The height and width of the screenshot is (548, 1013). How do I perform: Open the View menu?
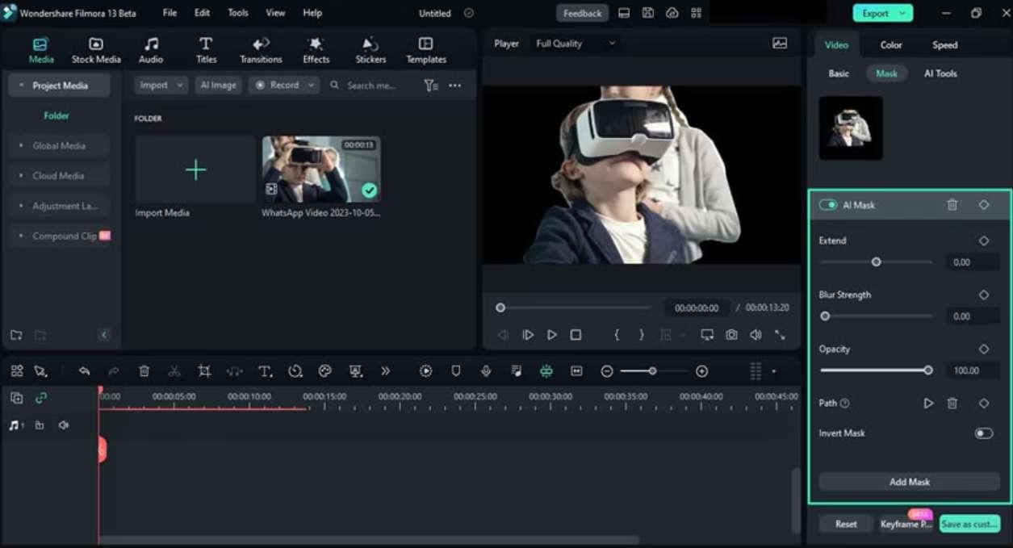[275, 13]
